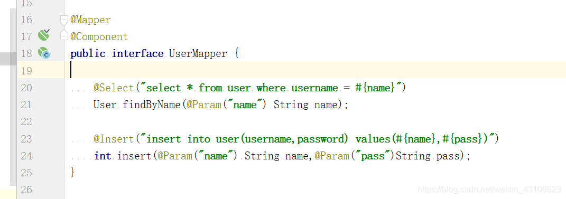
Task: Place cursor on empty line 22
Action: point(315,122)
